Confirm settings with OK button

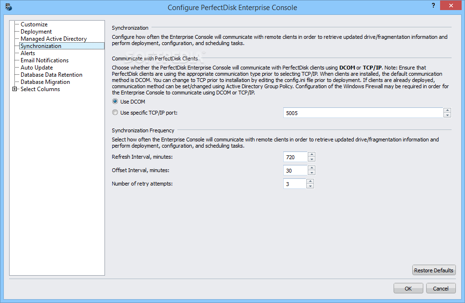click(x=408, y=289)
